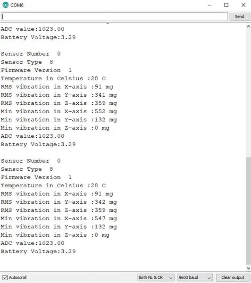Screen dimensions: 251x283
Task: Click the Min X-axis :552 mg line
Action: click(59, 111)
